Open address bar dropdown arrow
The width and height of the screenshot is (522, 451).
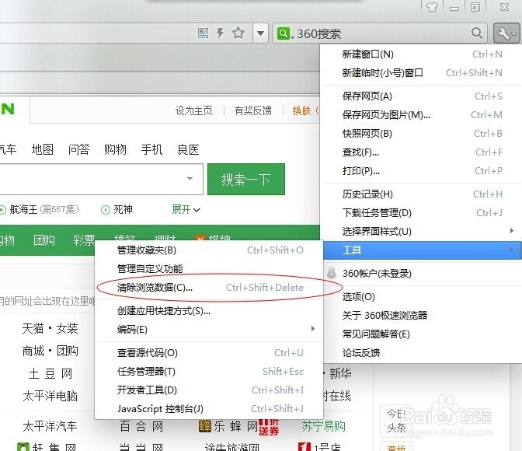(261, 33)
